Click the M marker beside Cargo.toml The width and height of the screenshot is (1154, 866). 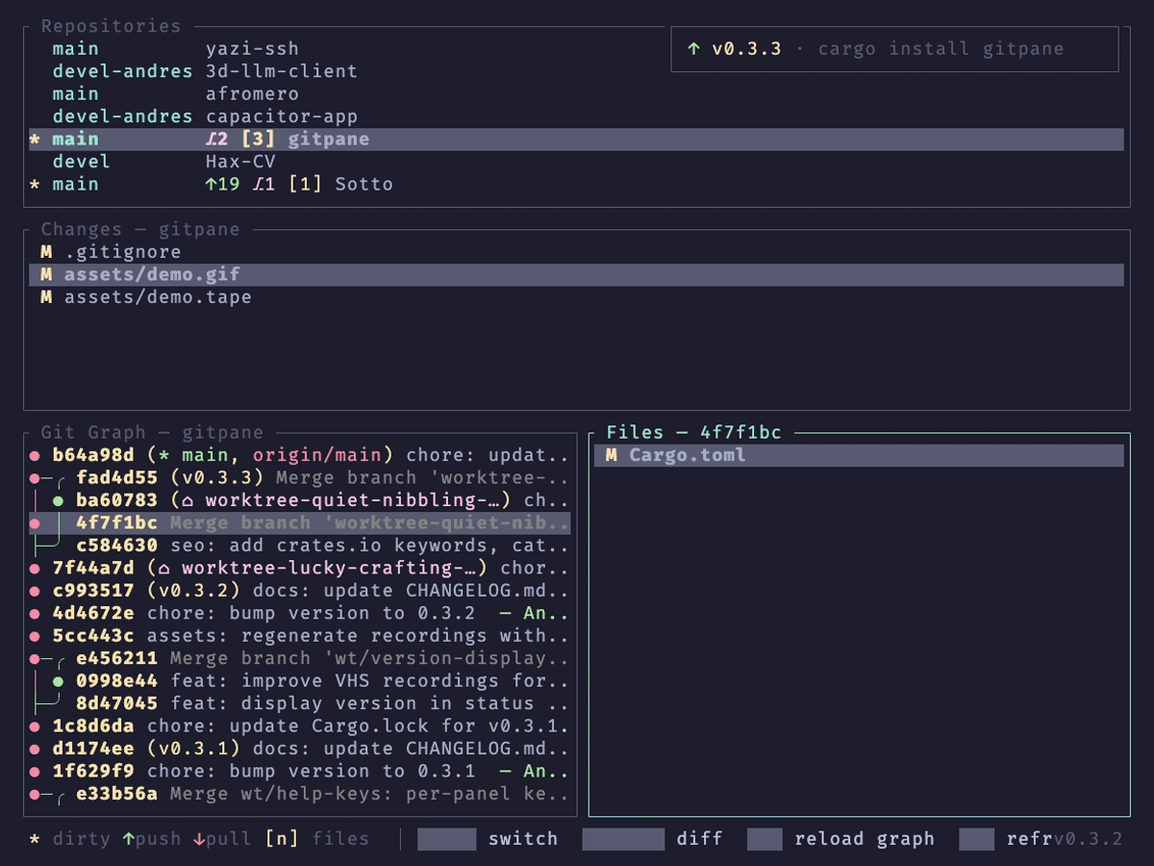(x=612, y=455)
